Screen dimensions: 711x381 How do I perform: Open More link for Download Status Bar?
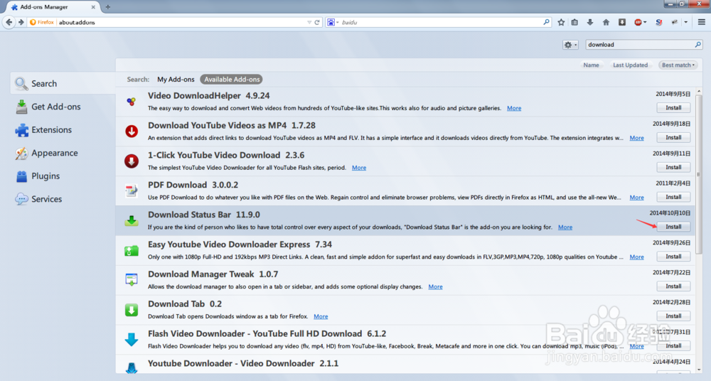(x=565, y=227)
